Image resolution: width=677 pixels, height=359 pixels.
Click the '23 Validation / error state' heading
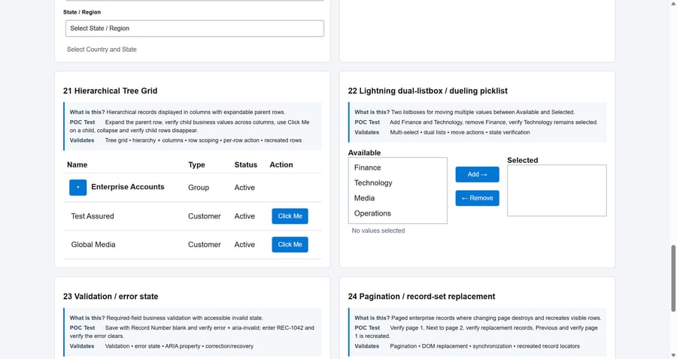(111, 297)
